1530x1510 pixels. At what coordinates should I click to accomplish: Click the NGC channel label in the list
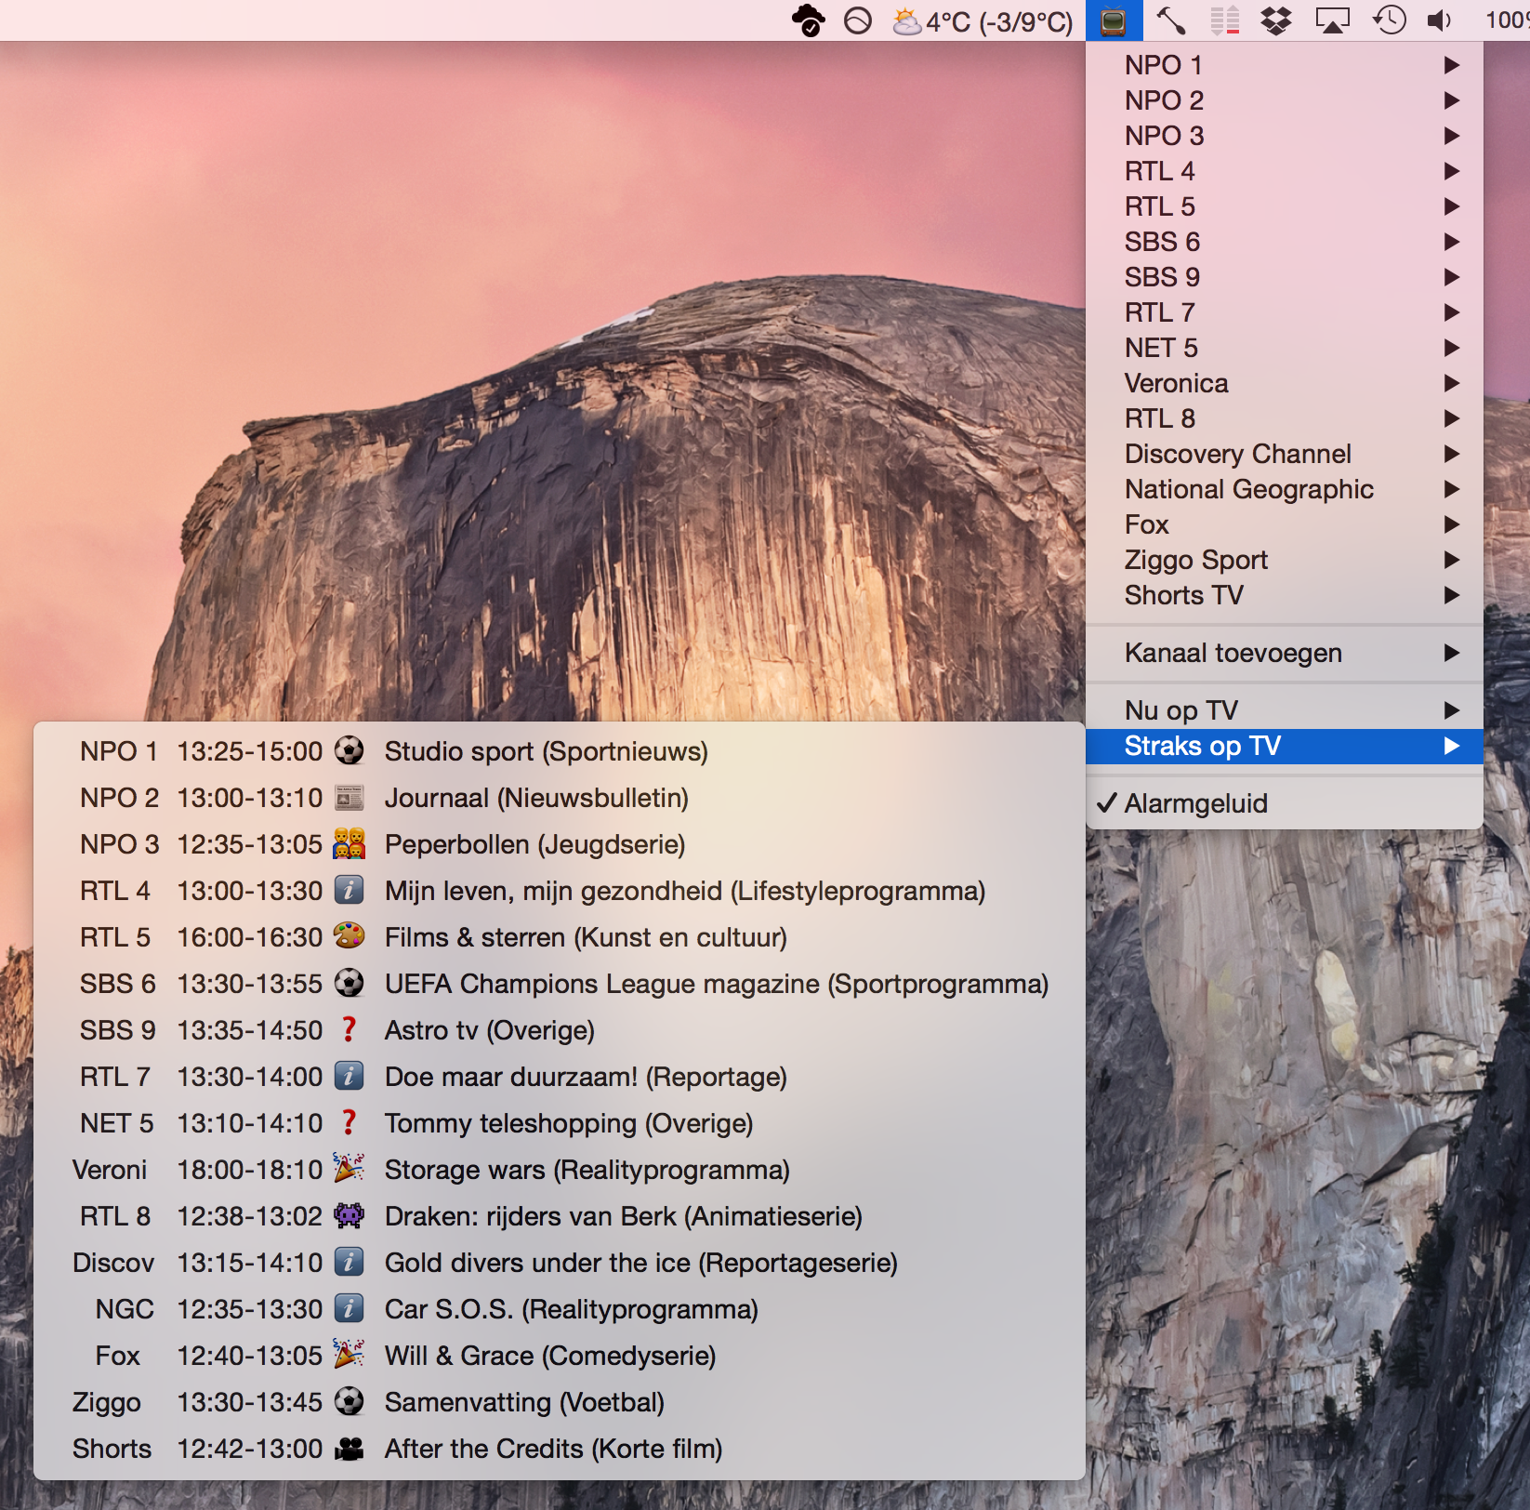tap(125, 1309)
